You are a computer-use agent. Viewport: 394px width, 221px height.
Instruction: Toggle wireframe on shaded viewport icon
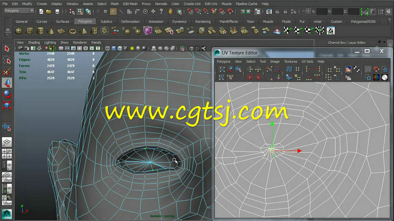[x=120, y=48]
